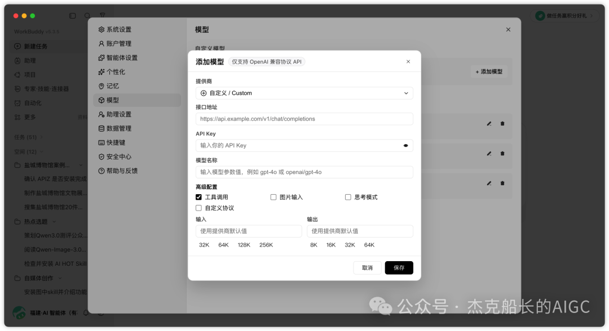Uncheck the 工具调用 checkbox
The image size is (609, 331).
(199, 197)
